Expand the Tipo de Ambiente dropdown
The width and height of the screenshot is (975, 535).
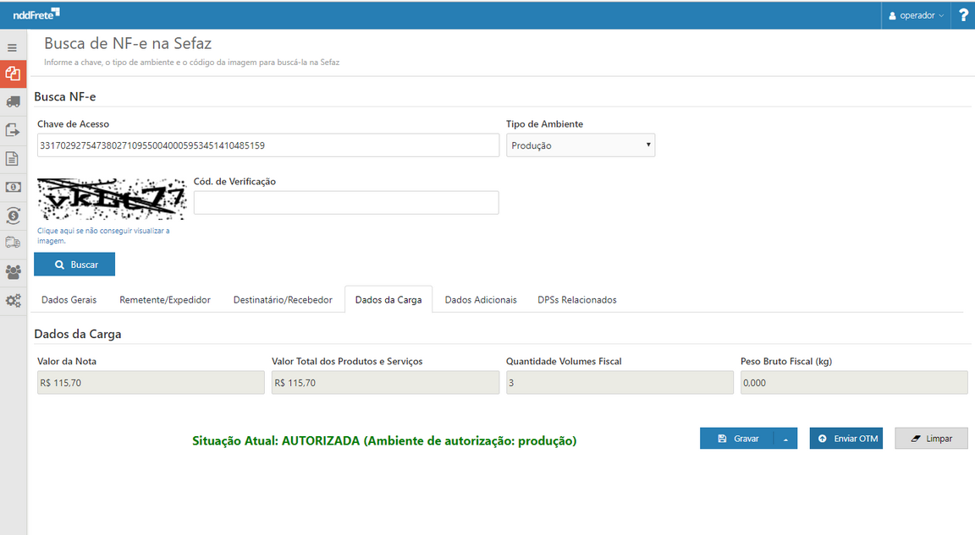pos(581,145)
